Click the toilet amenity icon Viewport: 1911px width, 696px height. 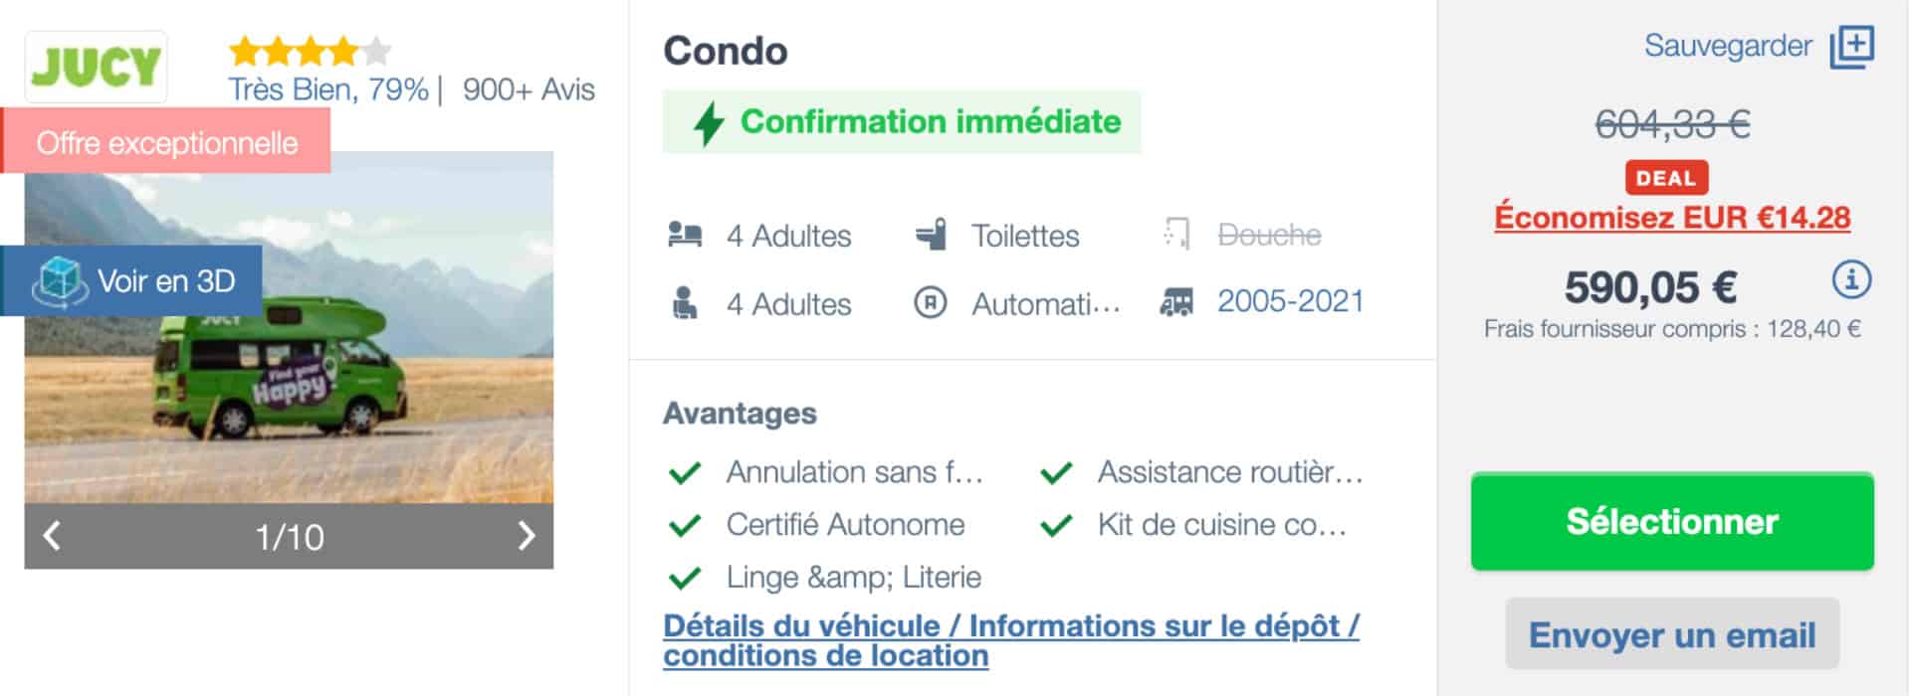(x=931, y=236)
